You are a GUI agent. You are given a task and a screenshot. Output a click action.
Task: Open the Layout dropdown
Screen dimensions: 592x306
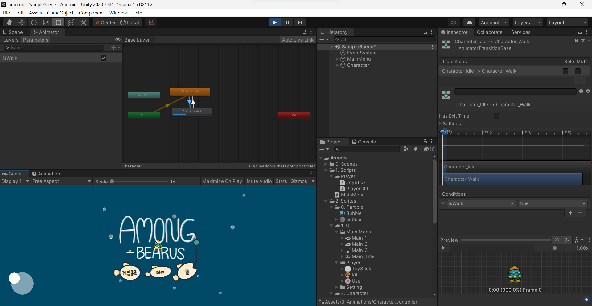[567, 22]
